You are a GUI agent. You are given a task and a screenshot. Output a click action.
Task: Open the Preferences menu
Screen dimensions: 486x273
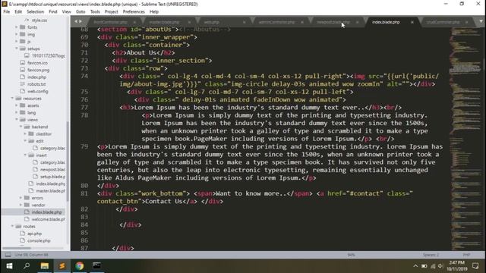pos(134,12)
